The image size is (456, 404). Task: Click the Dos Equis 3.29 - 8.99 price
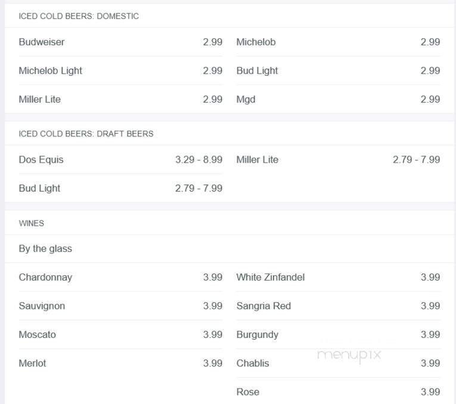click(198, 160)
